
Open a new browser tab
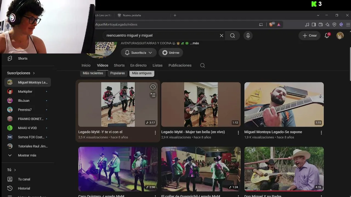[175, 15]
